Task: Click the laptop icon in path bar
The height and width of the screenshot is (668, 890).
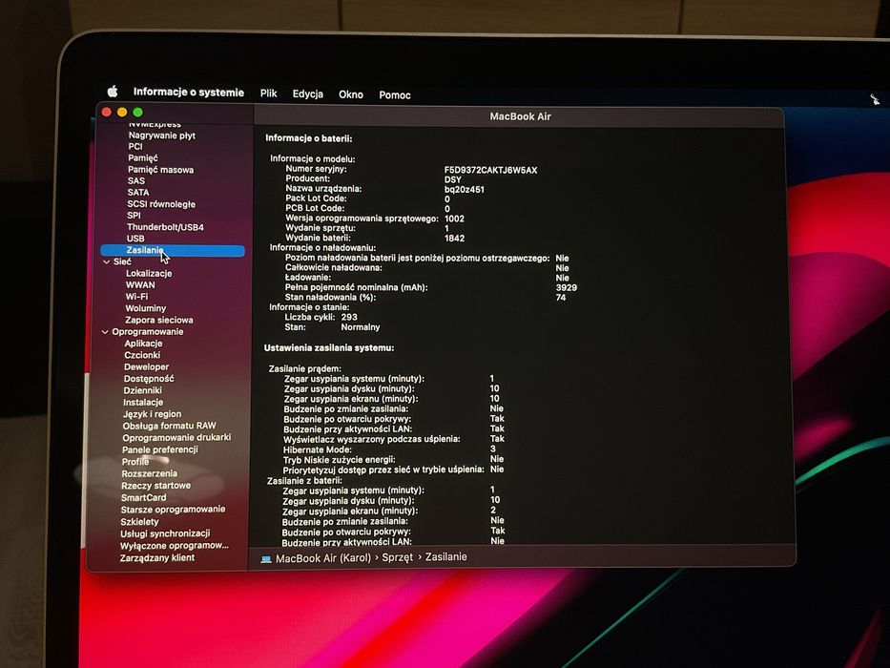Action: click(266, 559)
